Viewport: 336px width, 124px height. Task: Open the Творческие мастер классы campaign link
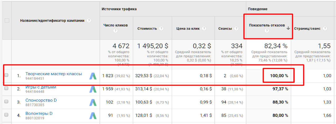(x=54, y=74)
